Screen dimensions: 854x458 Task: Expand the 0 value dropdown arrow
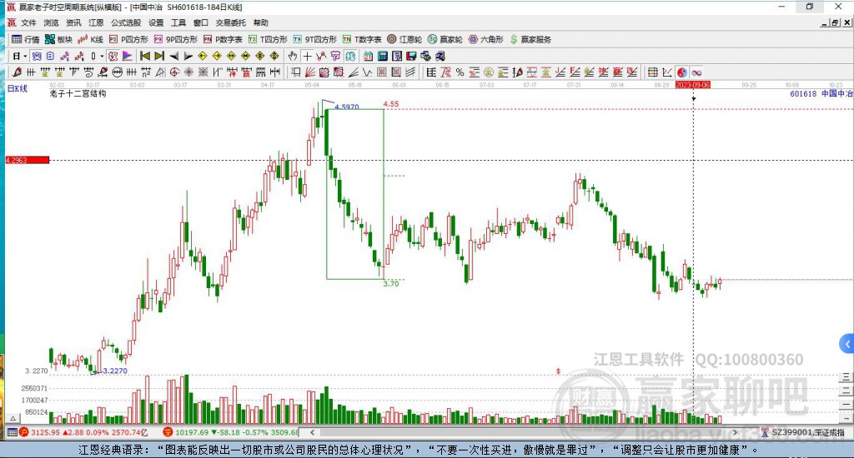click(102, 56)
